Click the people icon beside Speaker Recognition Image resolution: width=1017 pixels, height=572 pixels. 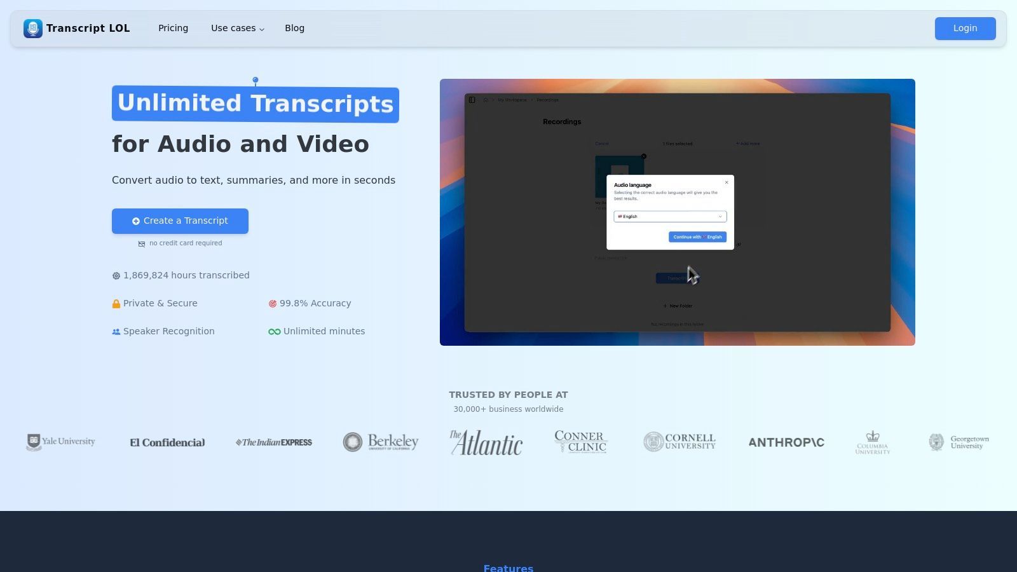click(x=116, y=331)
